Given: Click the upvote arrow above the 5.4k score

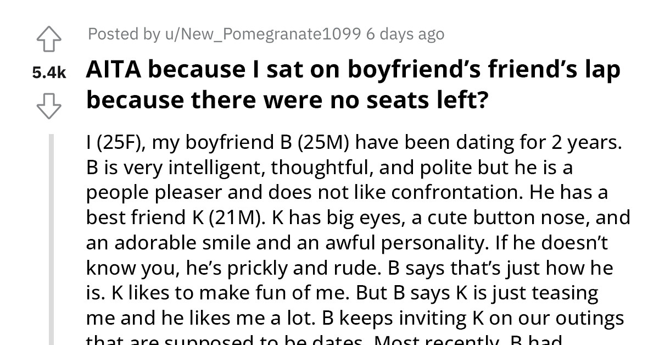Looking at the screenshot, I should pos(50,37).
